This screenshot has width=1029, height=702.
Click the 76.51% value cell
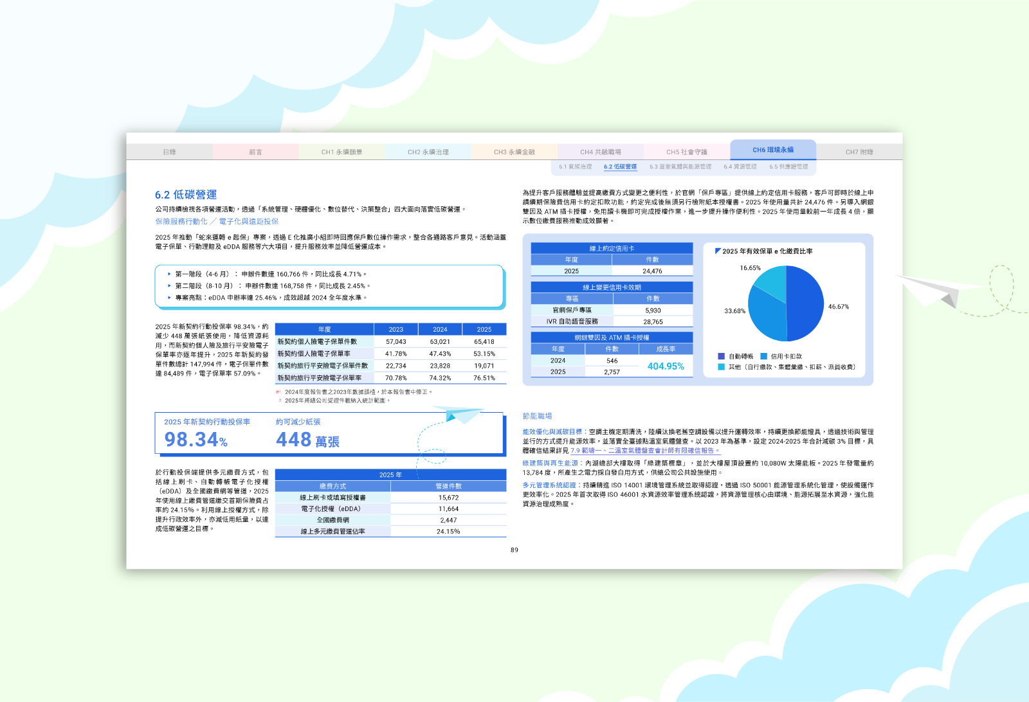pos(484,378)
